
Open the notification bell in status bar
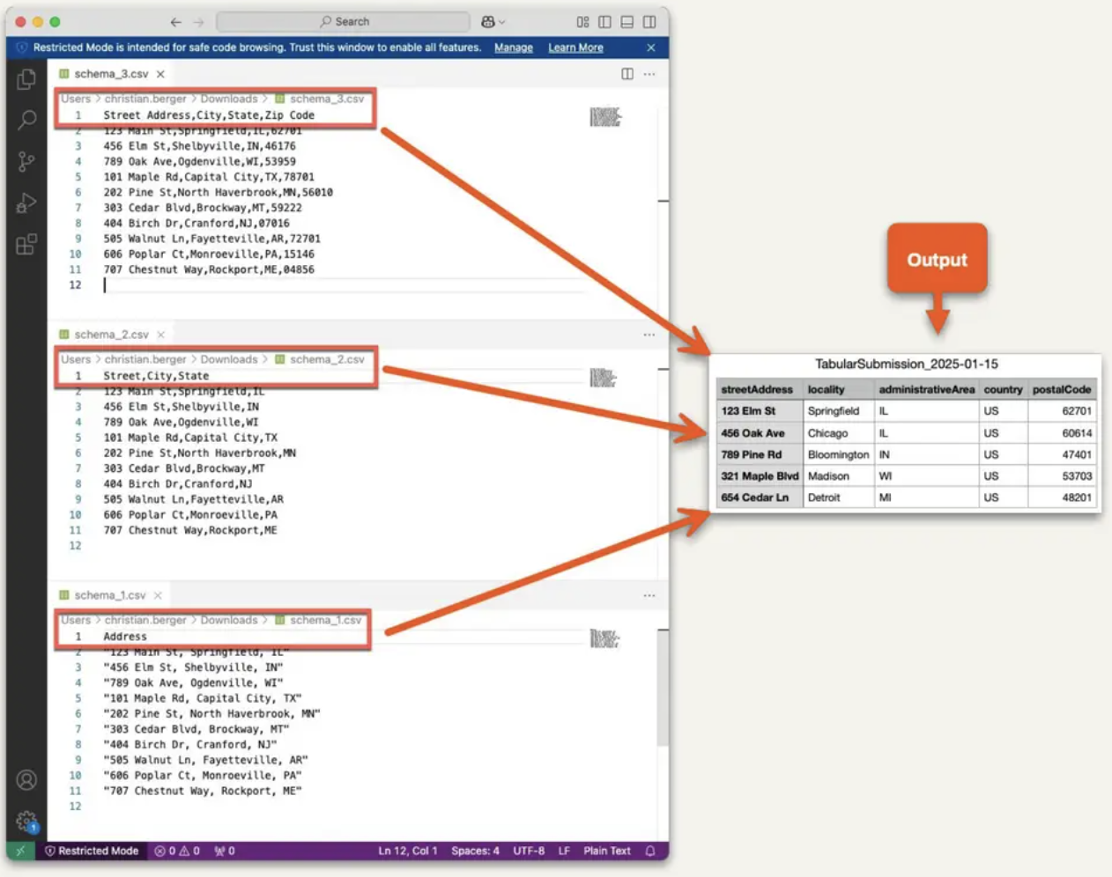[649, 851]
